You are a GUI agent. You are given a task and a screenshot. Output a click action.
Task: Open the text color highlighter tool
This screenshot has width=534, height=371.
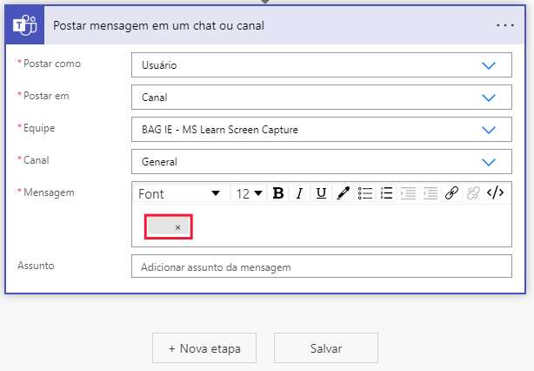(343, 193)
